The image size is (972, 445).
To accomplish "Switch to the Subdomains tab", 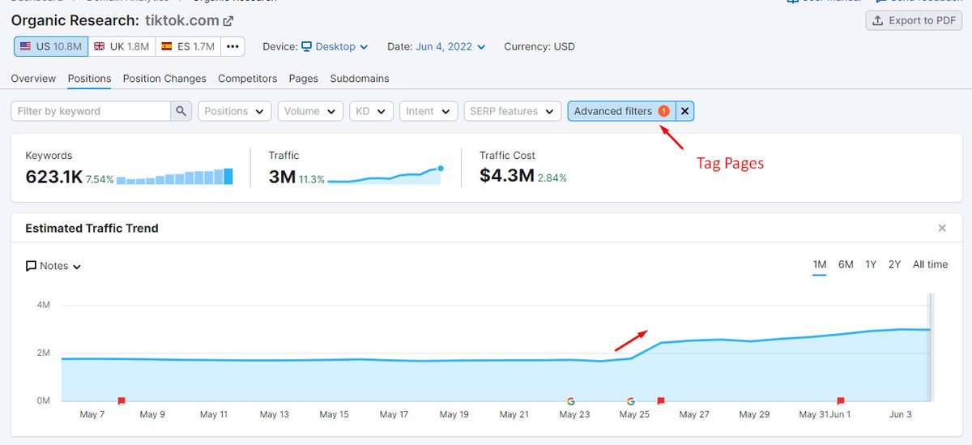I will click(360, 79).
